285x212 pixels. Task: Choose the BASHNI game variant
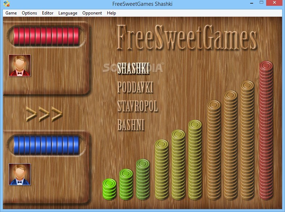point(131,125)
